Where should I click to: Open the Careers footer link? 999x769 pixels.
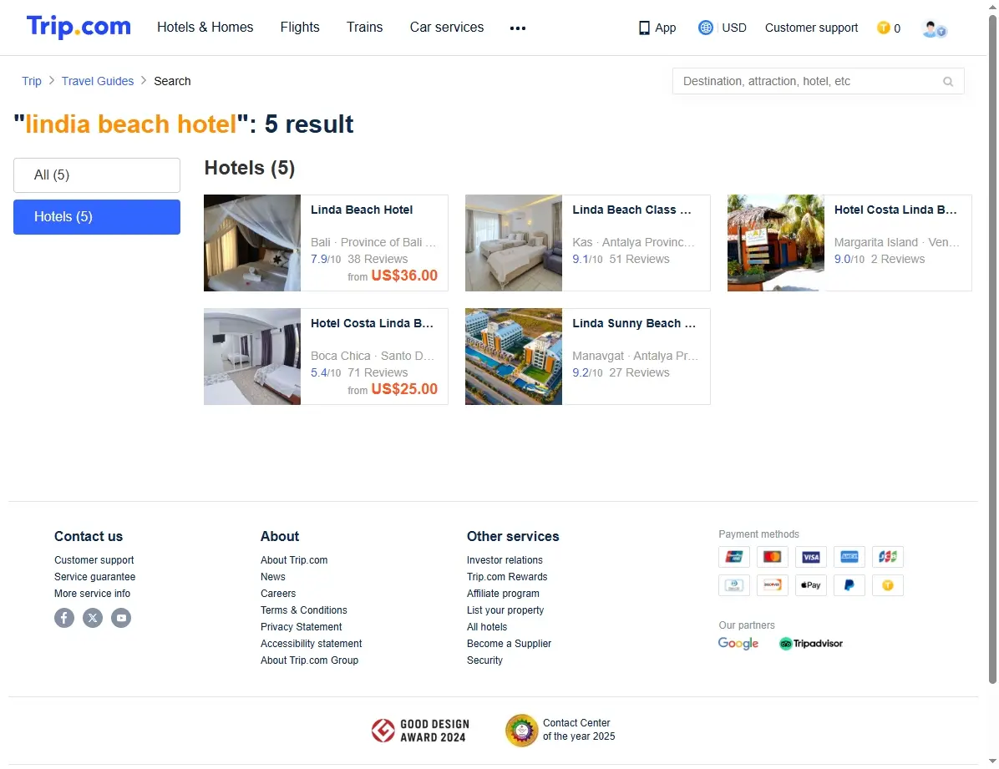tap(278, 593)
